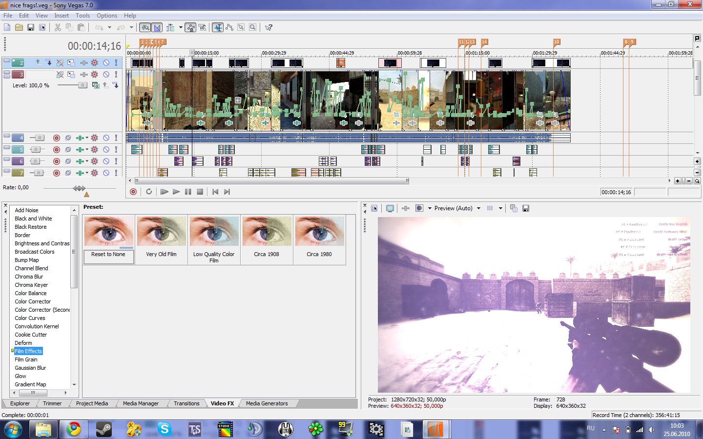
Task: Toggle Loop Playback button
Action: click(x=149, y=192)
